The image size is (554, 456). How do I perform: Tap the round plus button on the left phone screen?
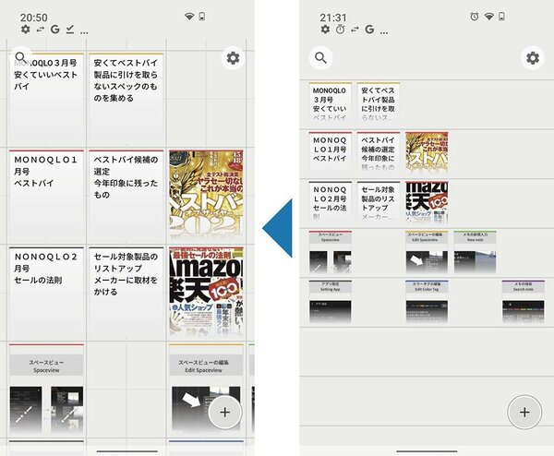click(x=225, y=412)
